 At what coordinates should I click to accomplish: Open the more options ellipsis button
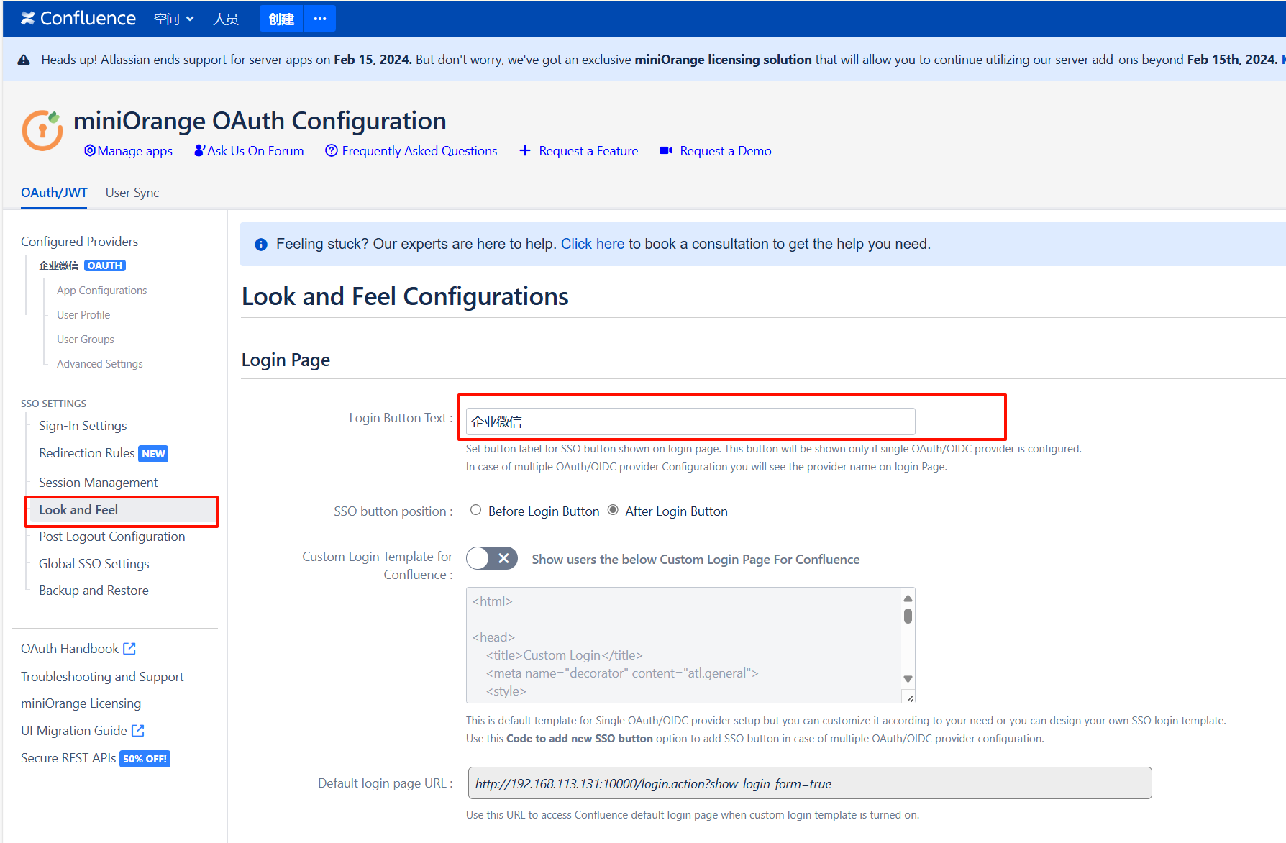tap(320, 19)
